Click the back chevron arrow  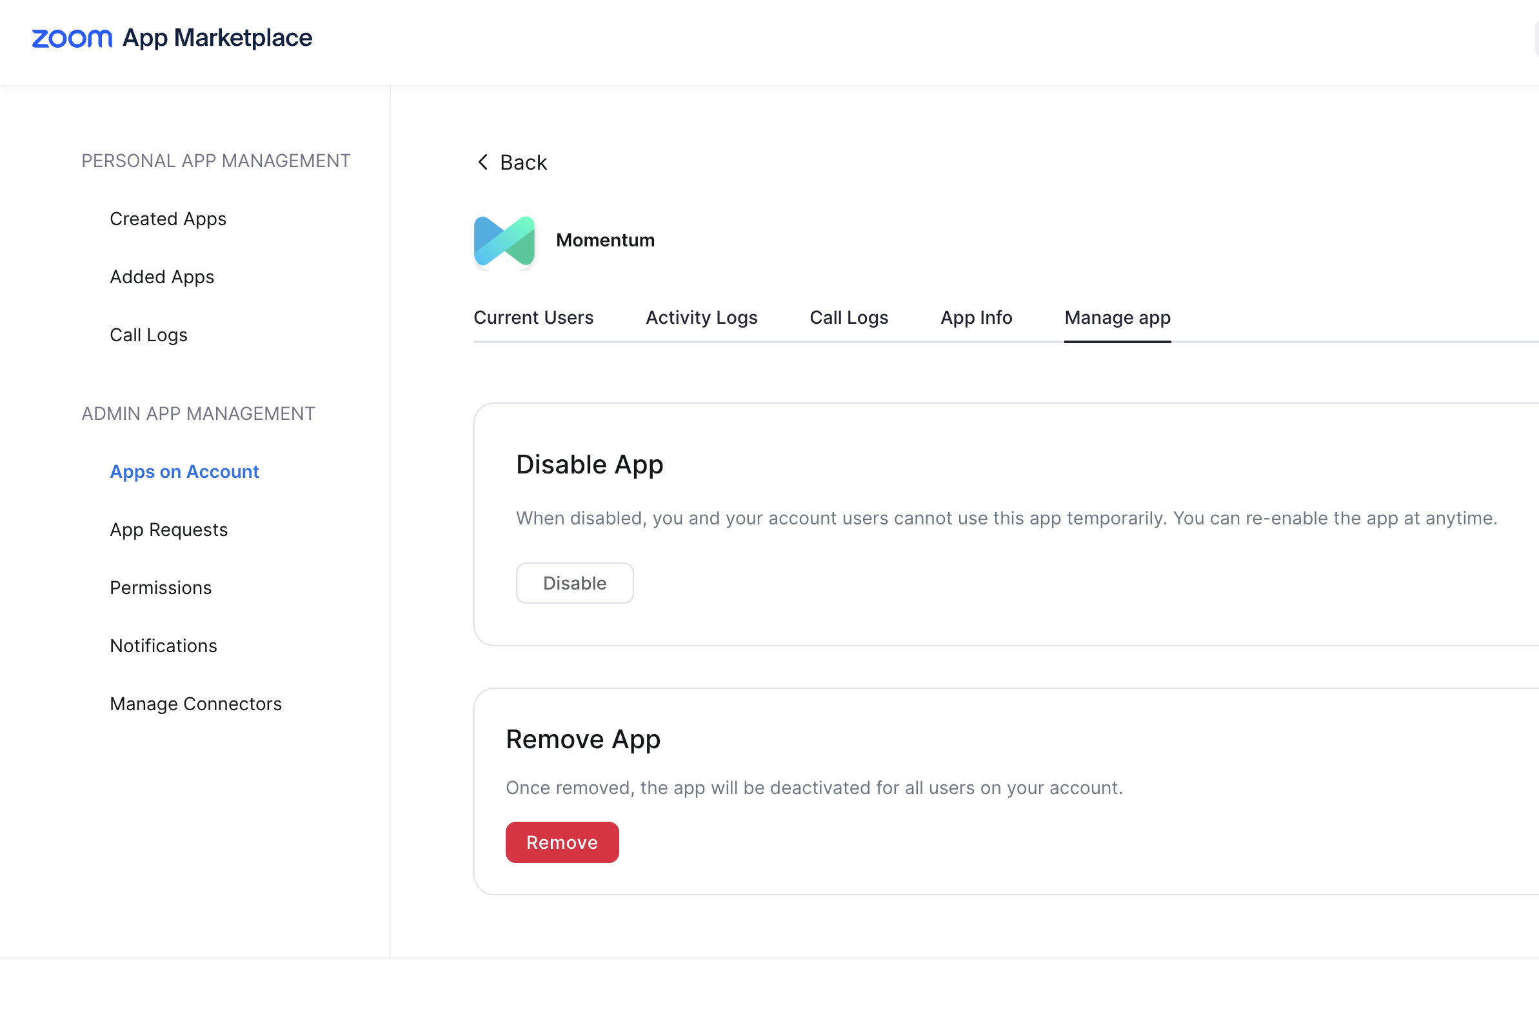pyautogui.click(x=482, y=162)
